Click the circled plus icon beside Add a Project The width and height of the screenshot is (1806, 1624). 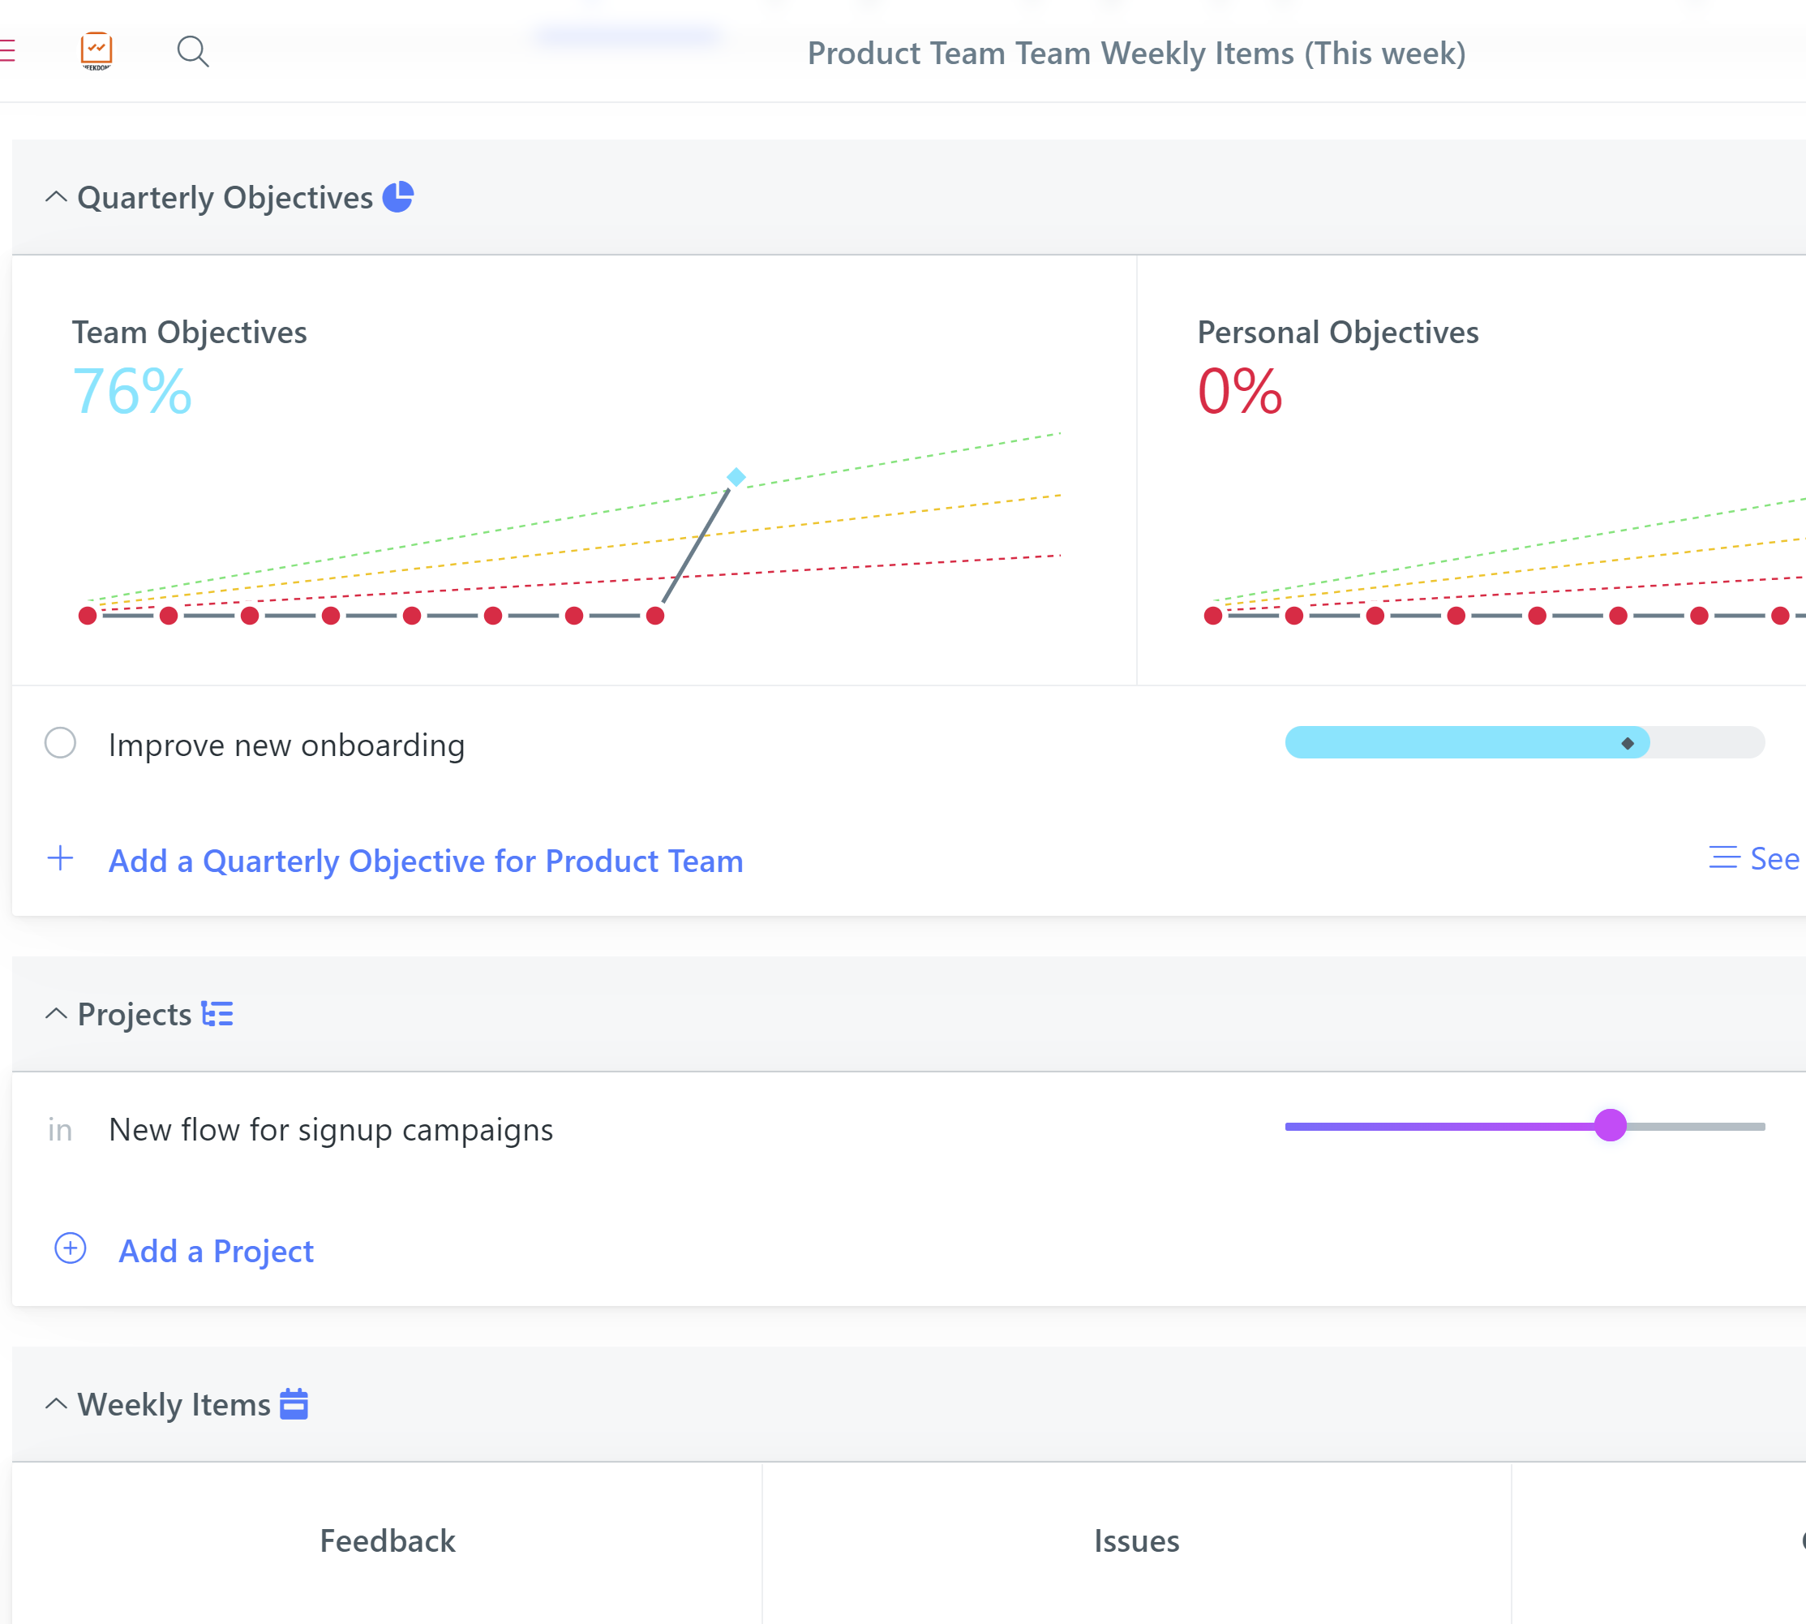[x=71, y=1249]
